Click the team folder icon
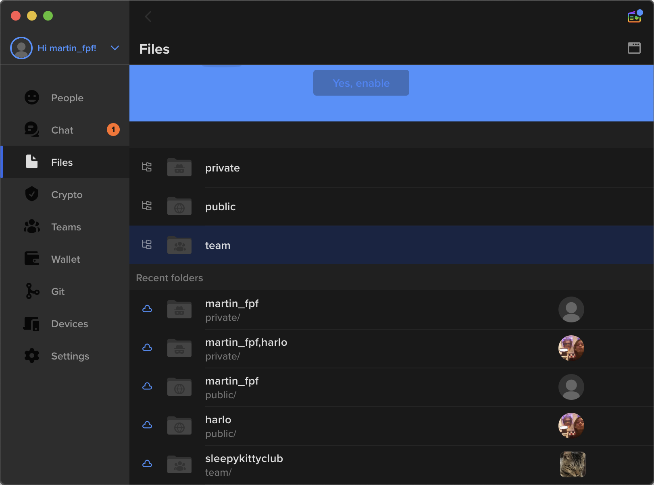This screenshot has height=485, width=654. click(179, 245)
